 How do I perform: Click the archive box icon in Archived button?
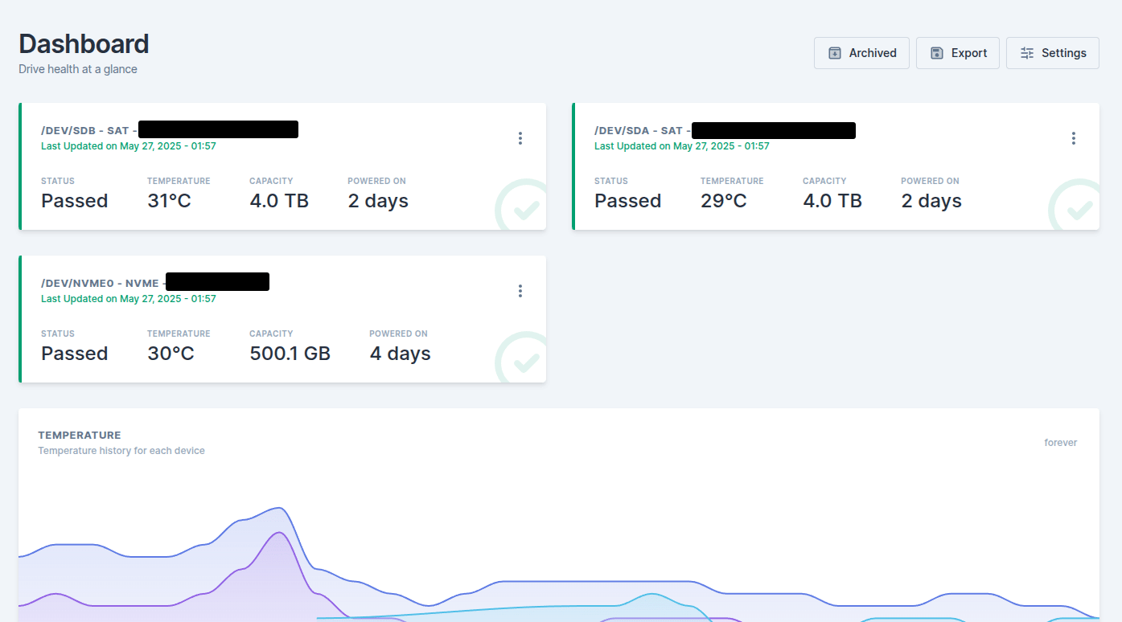point(835,53)
